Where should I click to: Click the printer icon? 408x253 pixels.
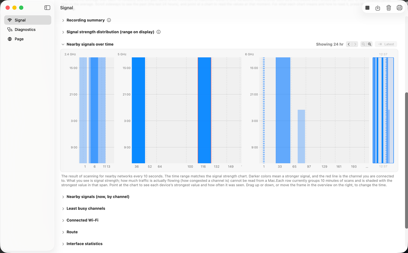pyautogui.click(x=399, y=8)
